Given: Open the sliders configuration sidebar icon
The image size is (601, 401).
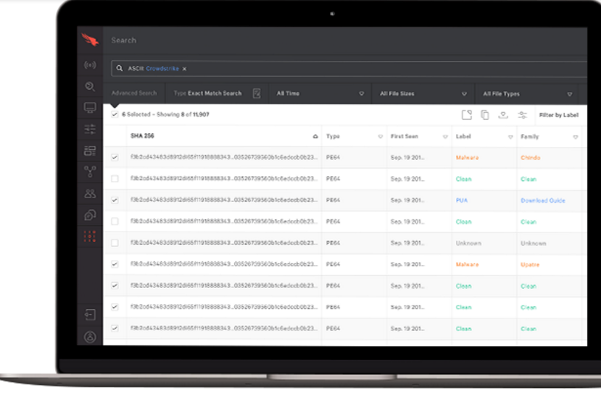Looking at the screenshot, I should pos(90,129).
